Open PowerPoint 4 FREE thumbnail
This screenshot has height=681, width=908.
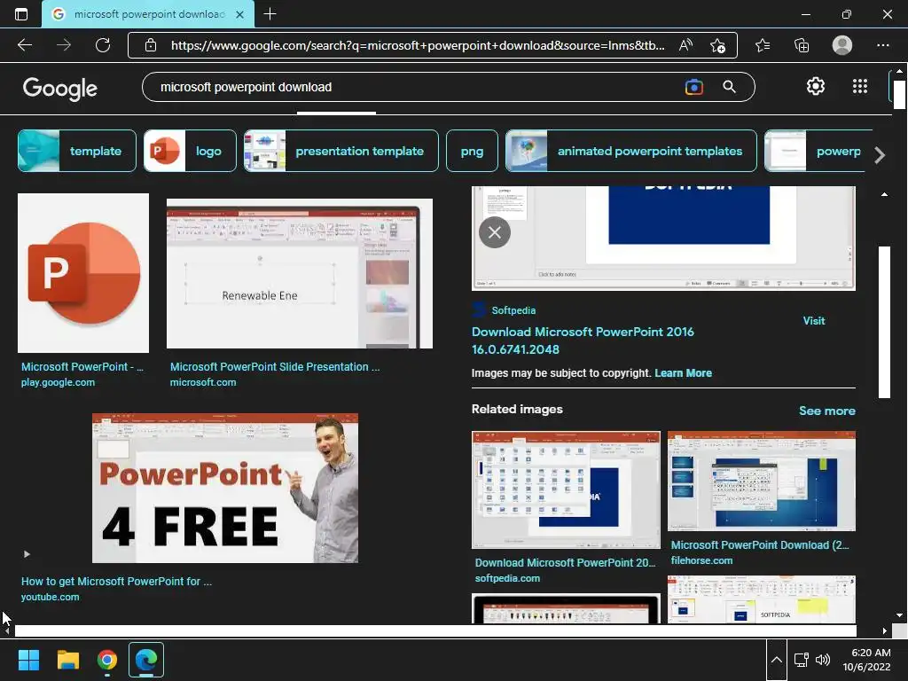[225, 488]
